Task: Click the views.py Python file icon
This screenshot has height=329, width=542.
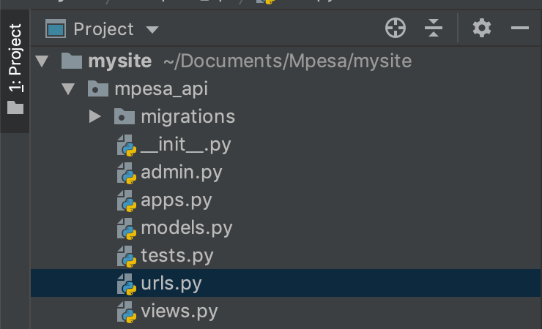Action: [127, 311]
